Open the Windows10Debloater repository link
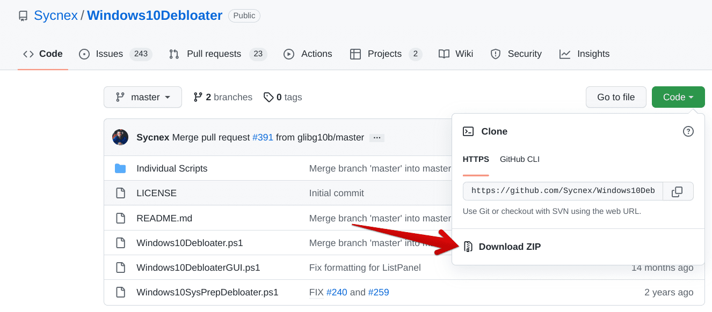Image resolution: width=712 pixels, height=312 pixels. tap(155, 16)
